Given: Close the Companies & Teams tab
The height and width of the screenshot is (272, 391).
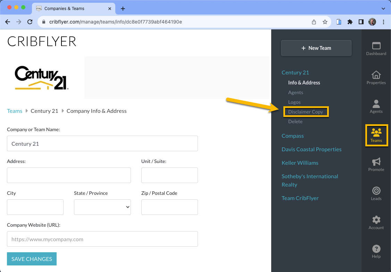Looking at the screenshot, I should [109, 9].
